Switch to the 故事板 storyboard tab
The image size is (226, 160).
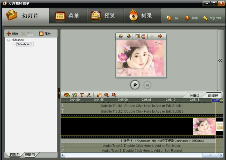coord(195,96)
